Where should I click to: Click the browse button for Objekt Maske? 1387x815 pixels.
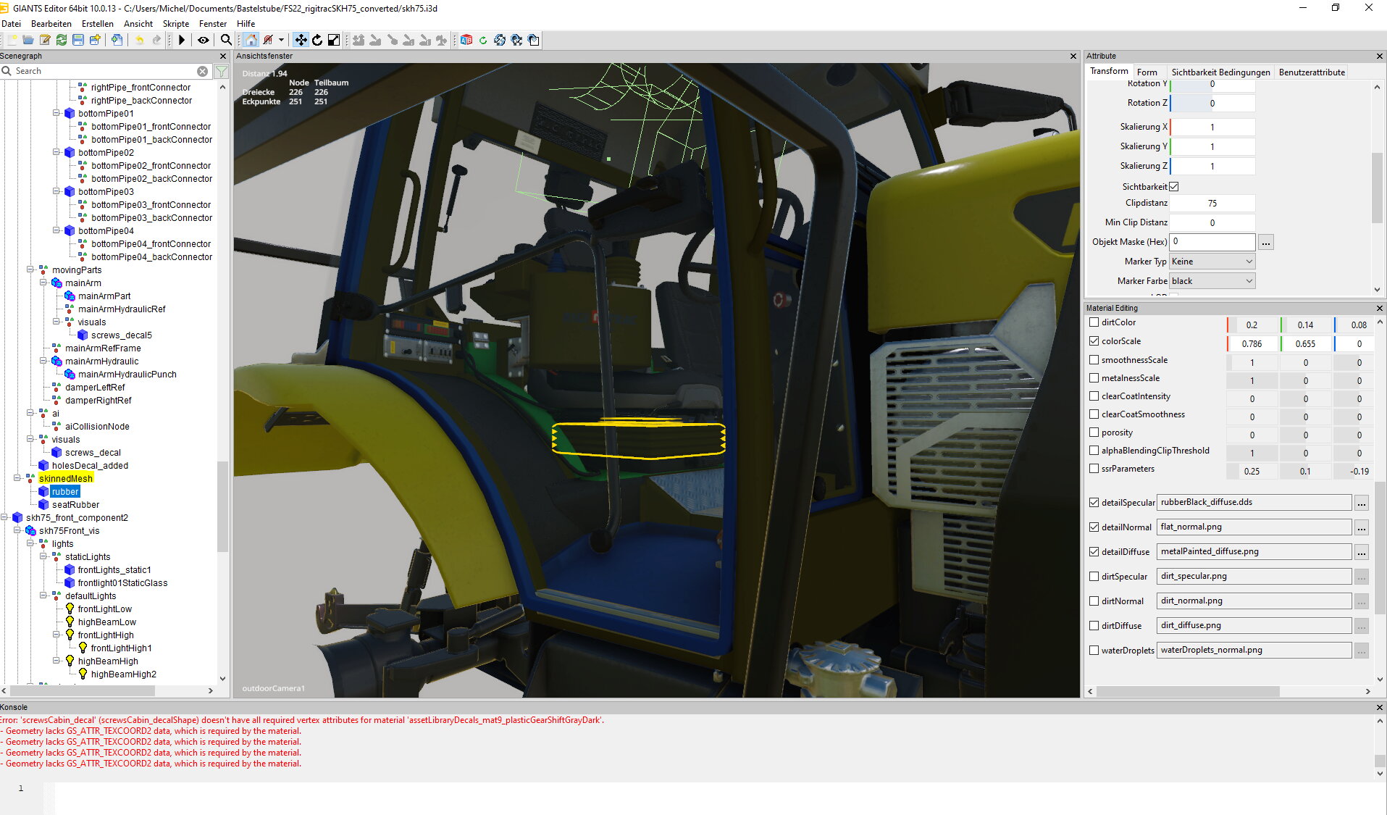click(x=1265, y=242)
